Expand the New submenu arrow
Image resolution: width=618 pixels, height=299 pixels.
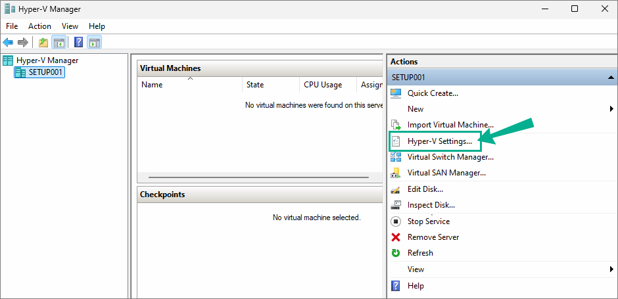611,108
